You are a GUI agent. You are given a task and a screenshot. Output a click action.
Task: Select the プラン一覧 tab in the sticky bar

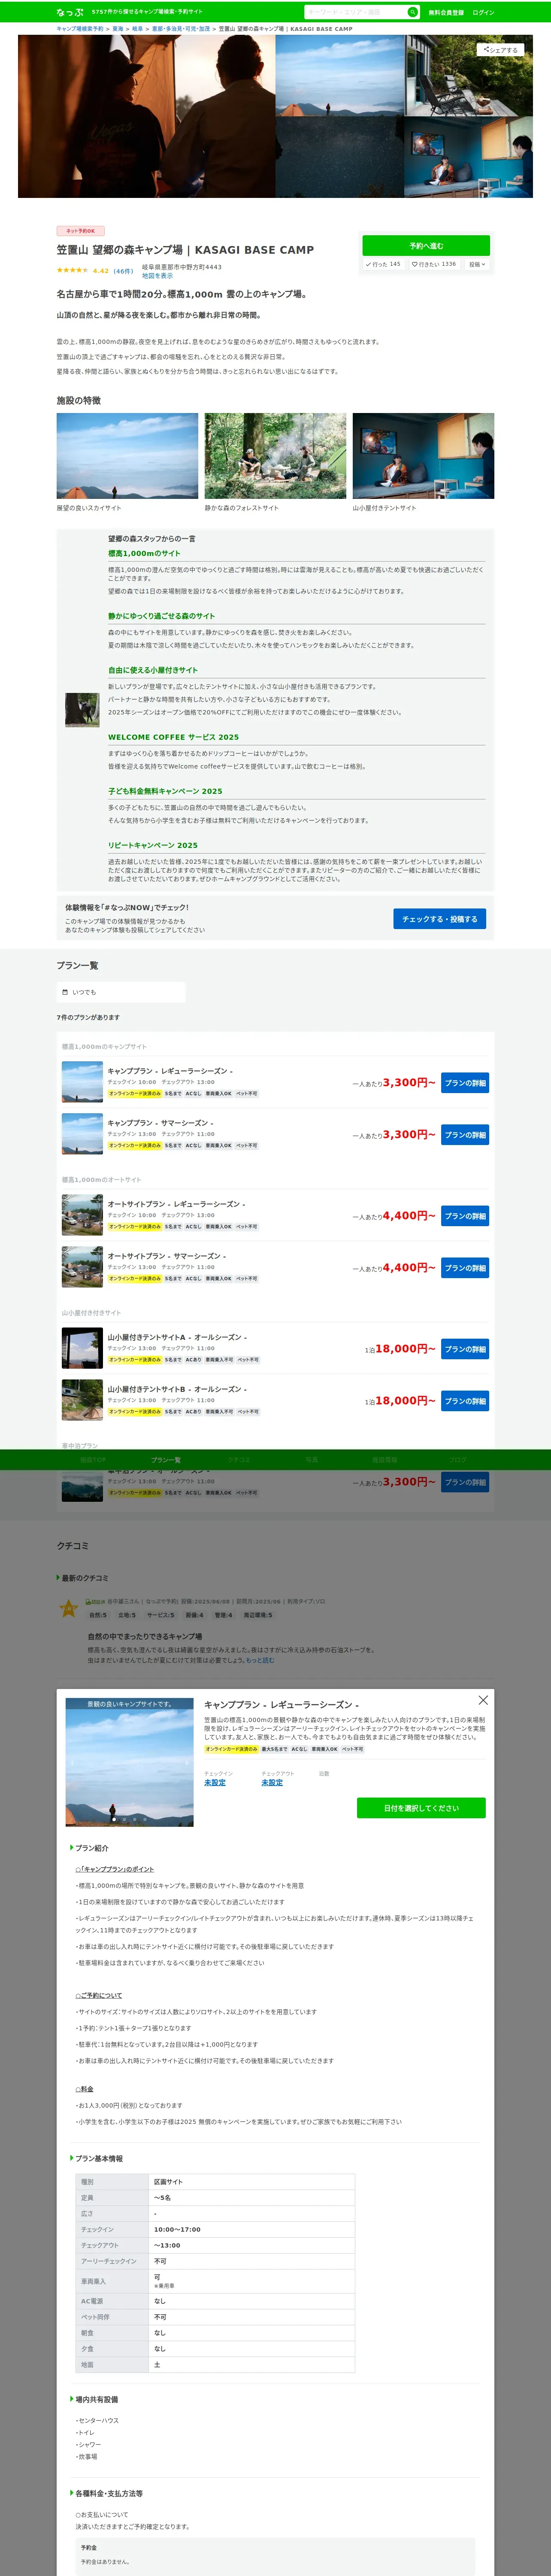[x=166, y=1460]
